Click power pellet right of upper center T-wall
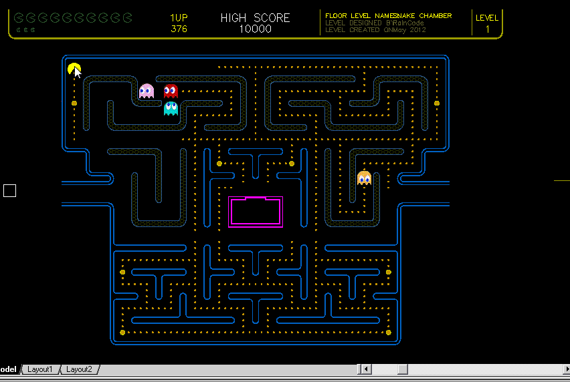Viewport: 570px width, 382px height. coord(292,164)
